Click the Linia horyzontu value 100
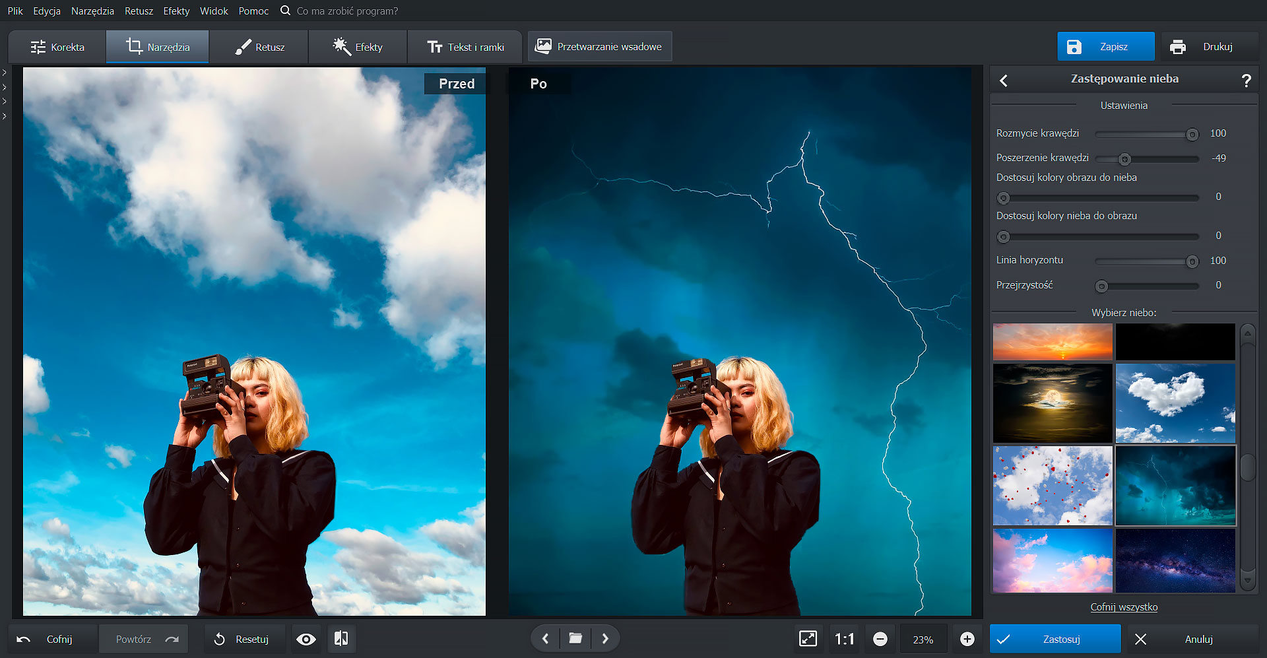The width and height of the screenshot is (1267, 658). pyautogui.click(x=1218, y=261)
